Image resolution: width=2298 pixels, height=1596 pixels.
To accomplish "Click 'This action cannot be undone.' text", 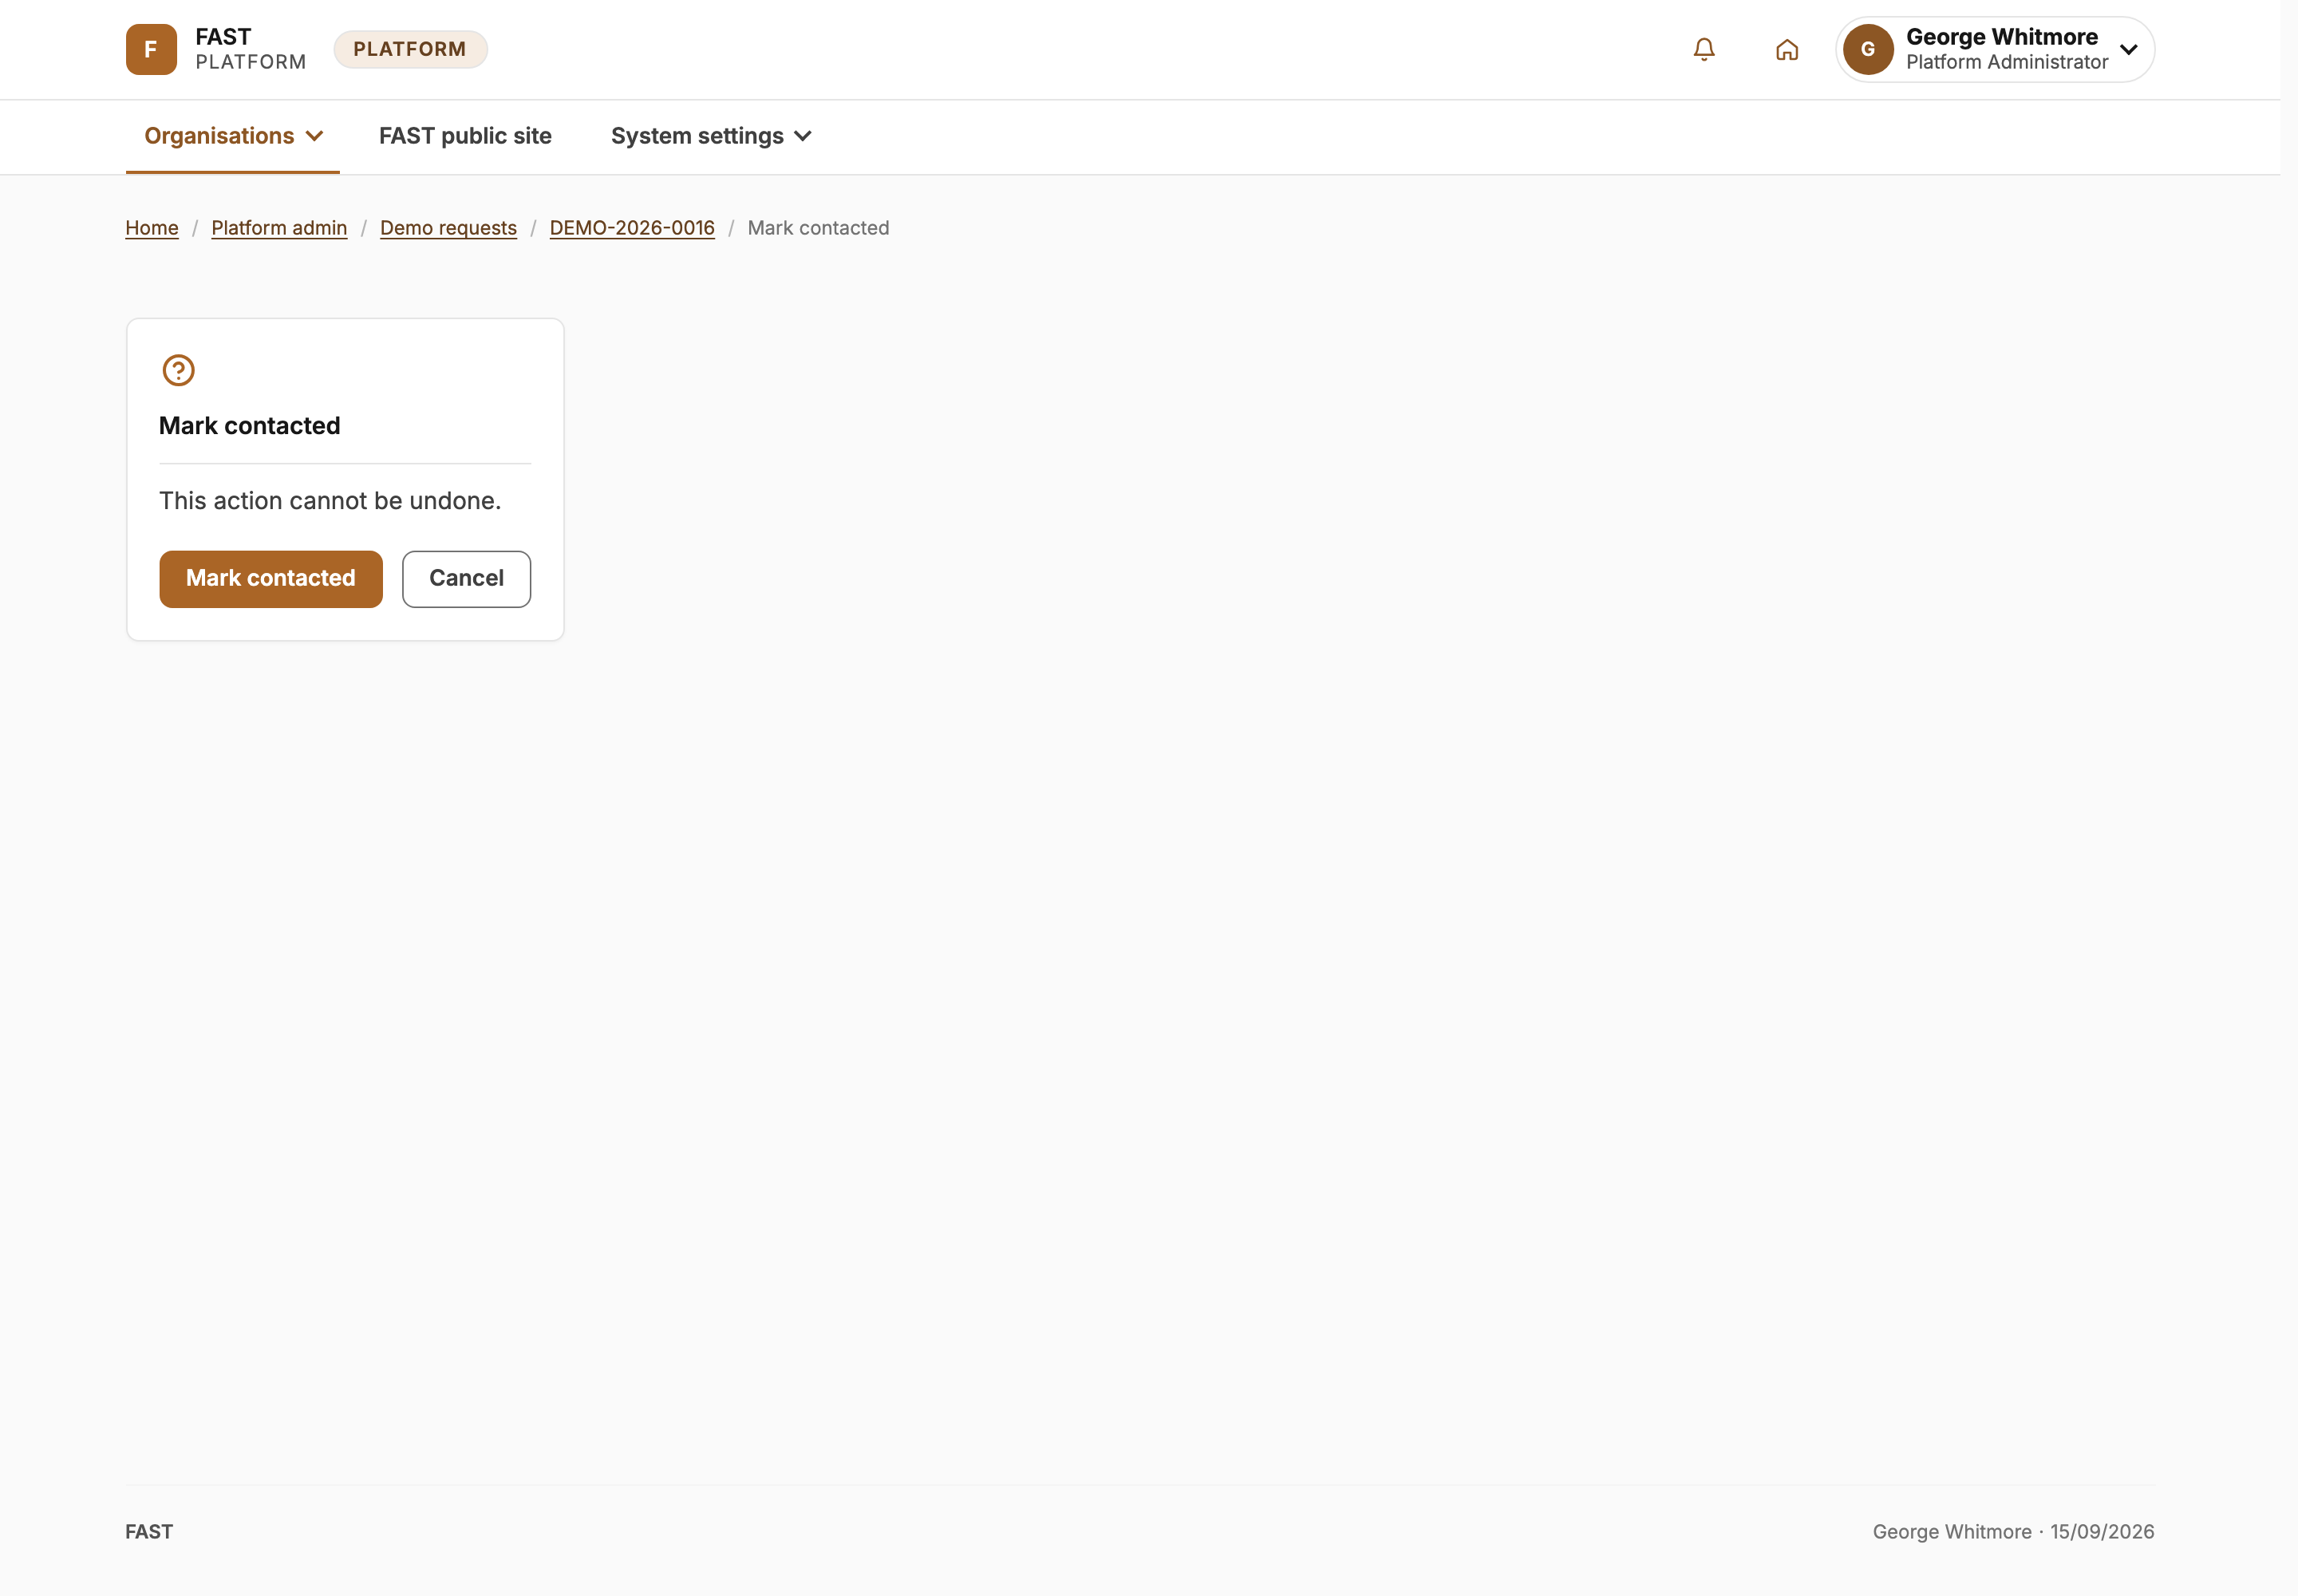I will 330,501.
